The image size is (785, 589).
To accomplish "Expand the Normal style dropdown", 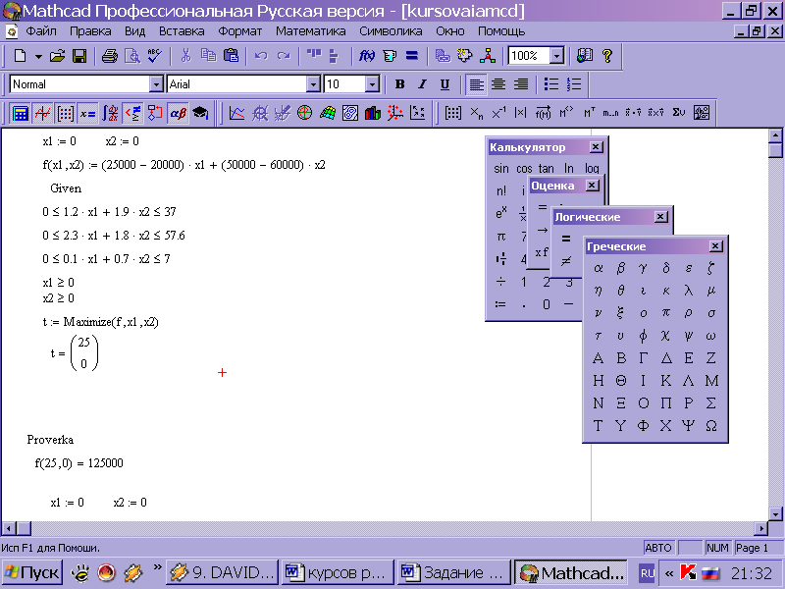I will [x=157, y=84].
